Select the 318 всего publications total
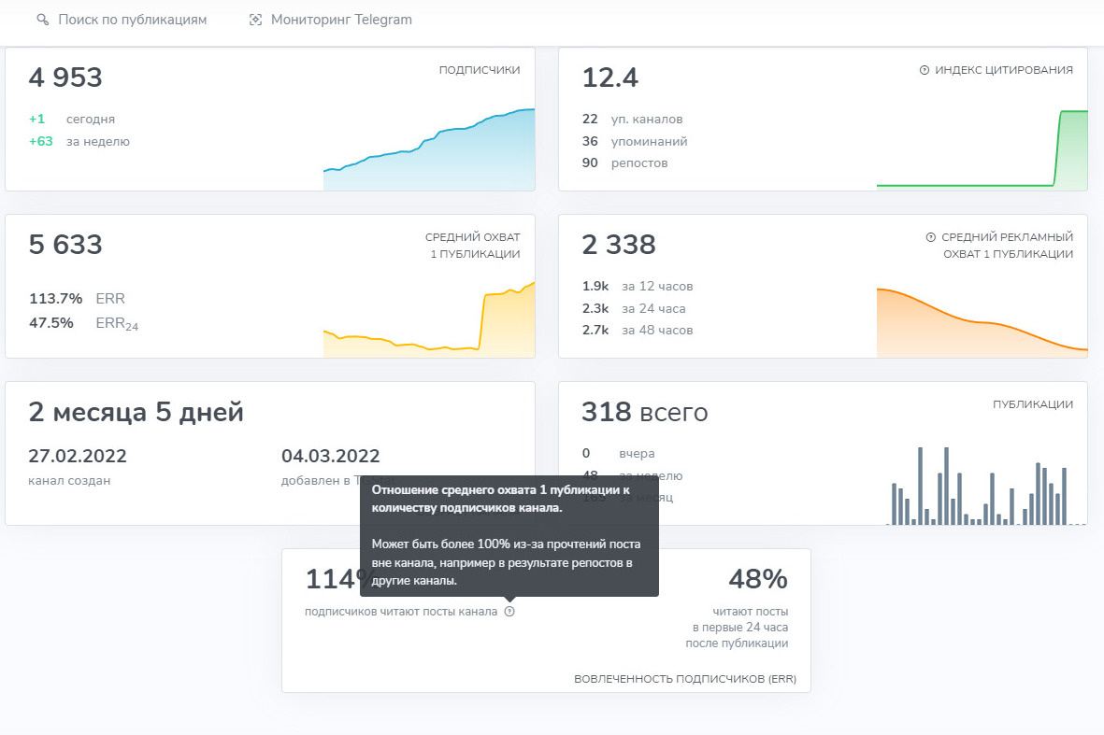1104x735 pixels. click(x=644, y=412)
